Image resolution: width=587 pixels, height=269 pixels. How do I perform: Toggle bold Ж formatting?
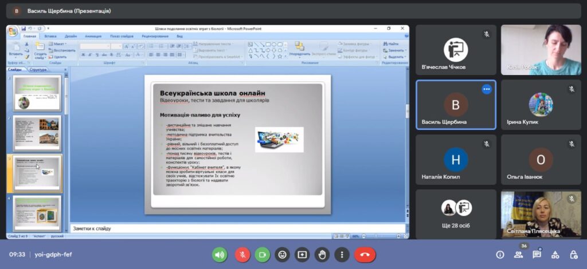[x=83, y=55]
